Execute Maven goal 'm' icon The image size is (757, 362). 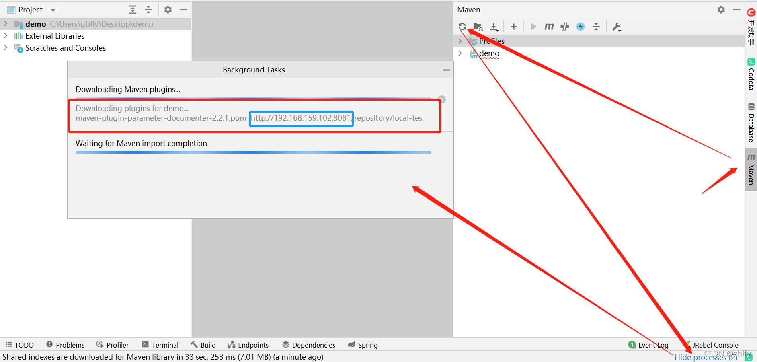[549, 27]
